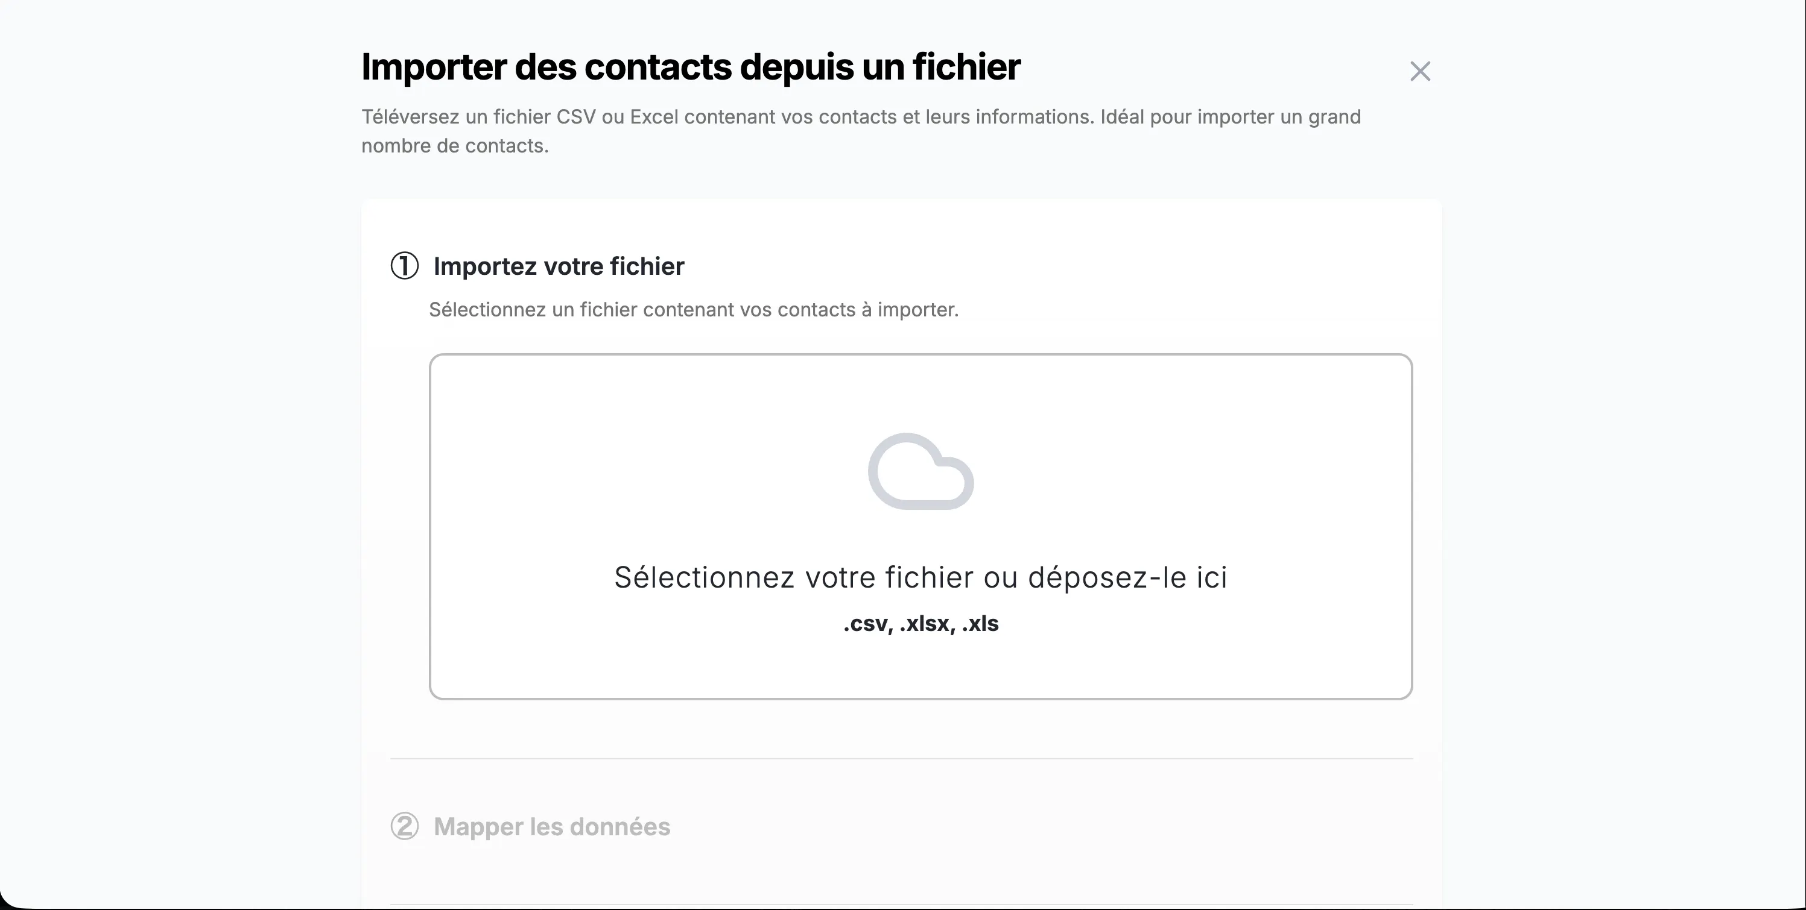Click the 'Téléversez un fichier CSV' description line
The image size is (1806, 910).
861,117
